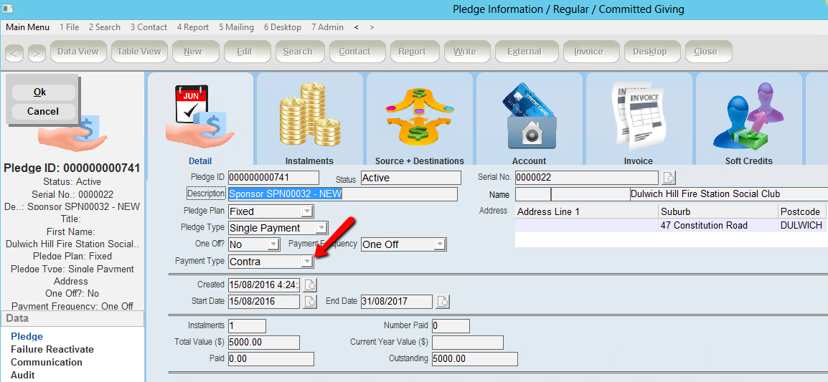Open the 7 Admin menu
Viewport: 828px width, 382px height.
tap(327, 27)
